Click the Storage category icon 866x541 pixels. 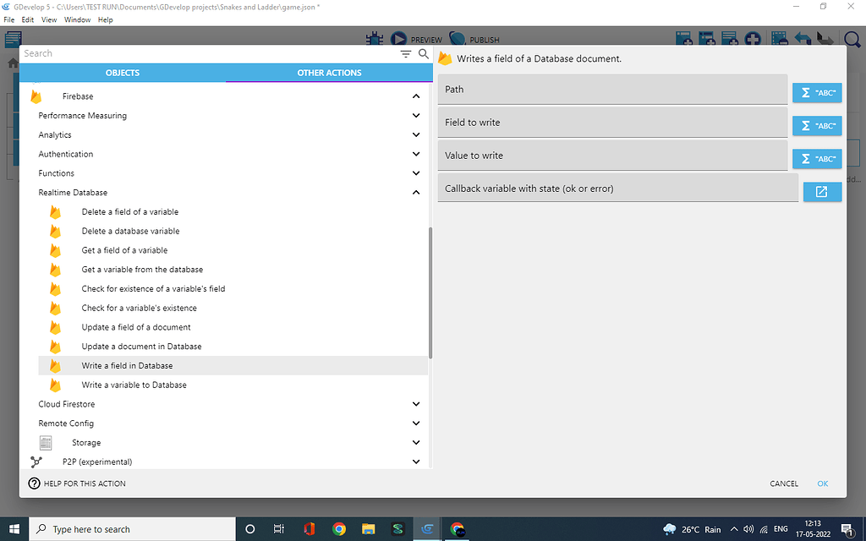46,443
